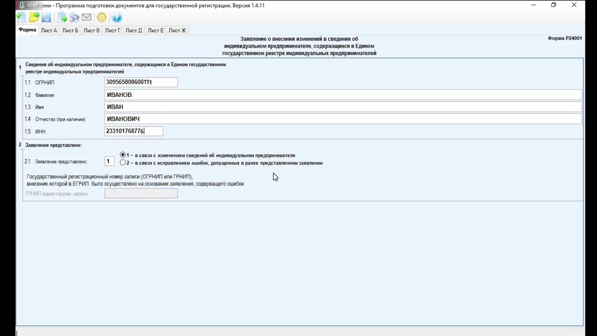This screenshot has width=597, height=336.
Task: Click the Заявление представлено code box
Action: (109, 161)
